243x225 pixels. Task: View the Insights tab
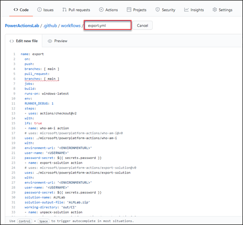194,10
